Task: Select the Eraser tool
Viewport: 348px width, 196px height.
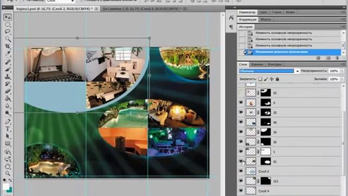Action: coord(8,91)
